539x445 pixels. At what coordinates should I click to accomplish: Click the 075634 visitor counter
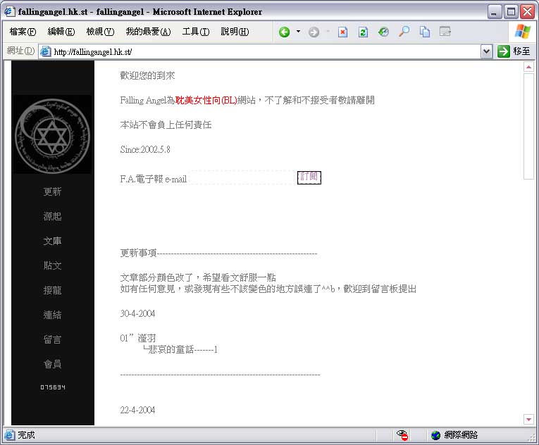coord(53,387)
